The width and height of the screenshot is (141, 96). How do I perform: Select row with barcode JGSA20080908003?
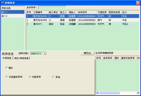[83, 16]
